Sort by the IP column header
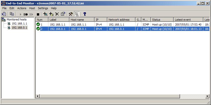Screen dimensions: 211x105 (101, 20)
